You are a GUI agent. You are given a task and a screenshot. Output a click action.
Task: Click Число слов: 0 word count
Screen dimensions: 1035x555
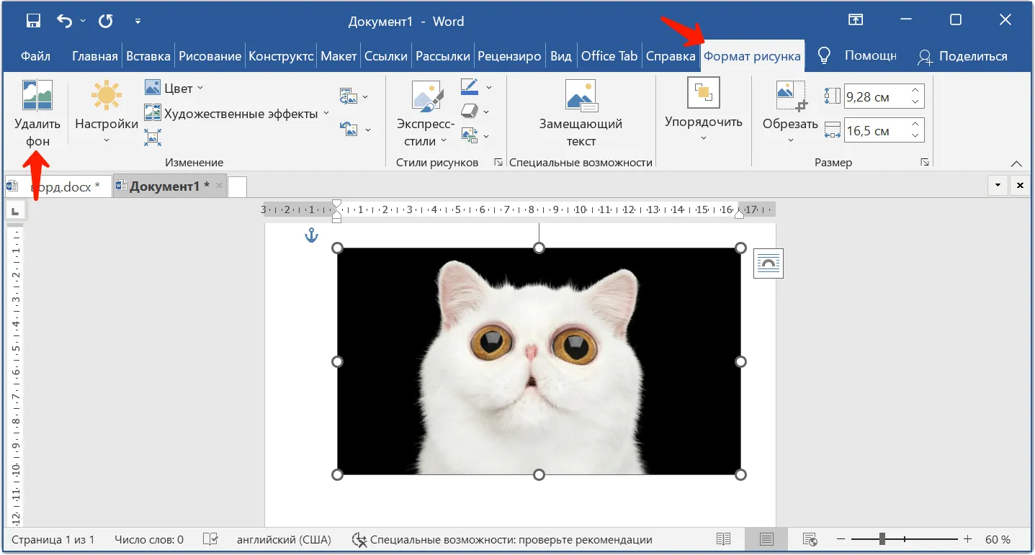[149, 539]
